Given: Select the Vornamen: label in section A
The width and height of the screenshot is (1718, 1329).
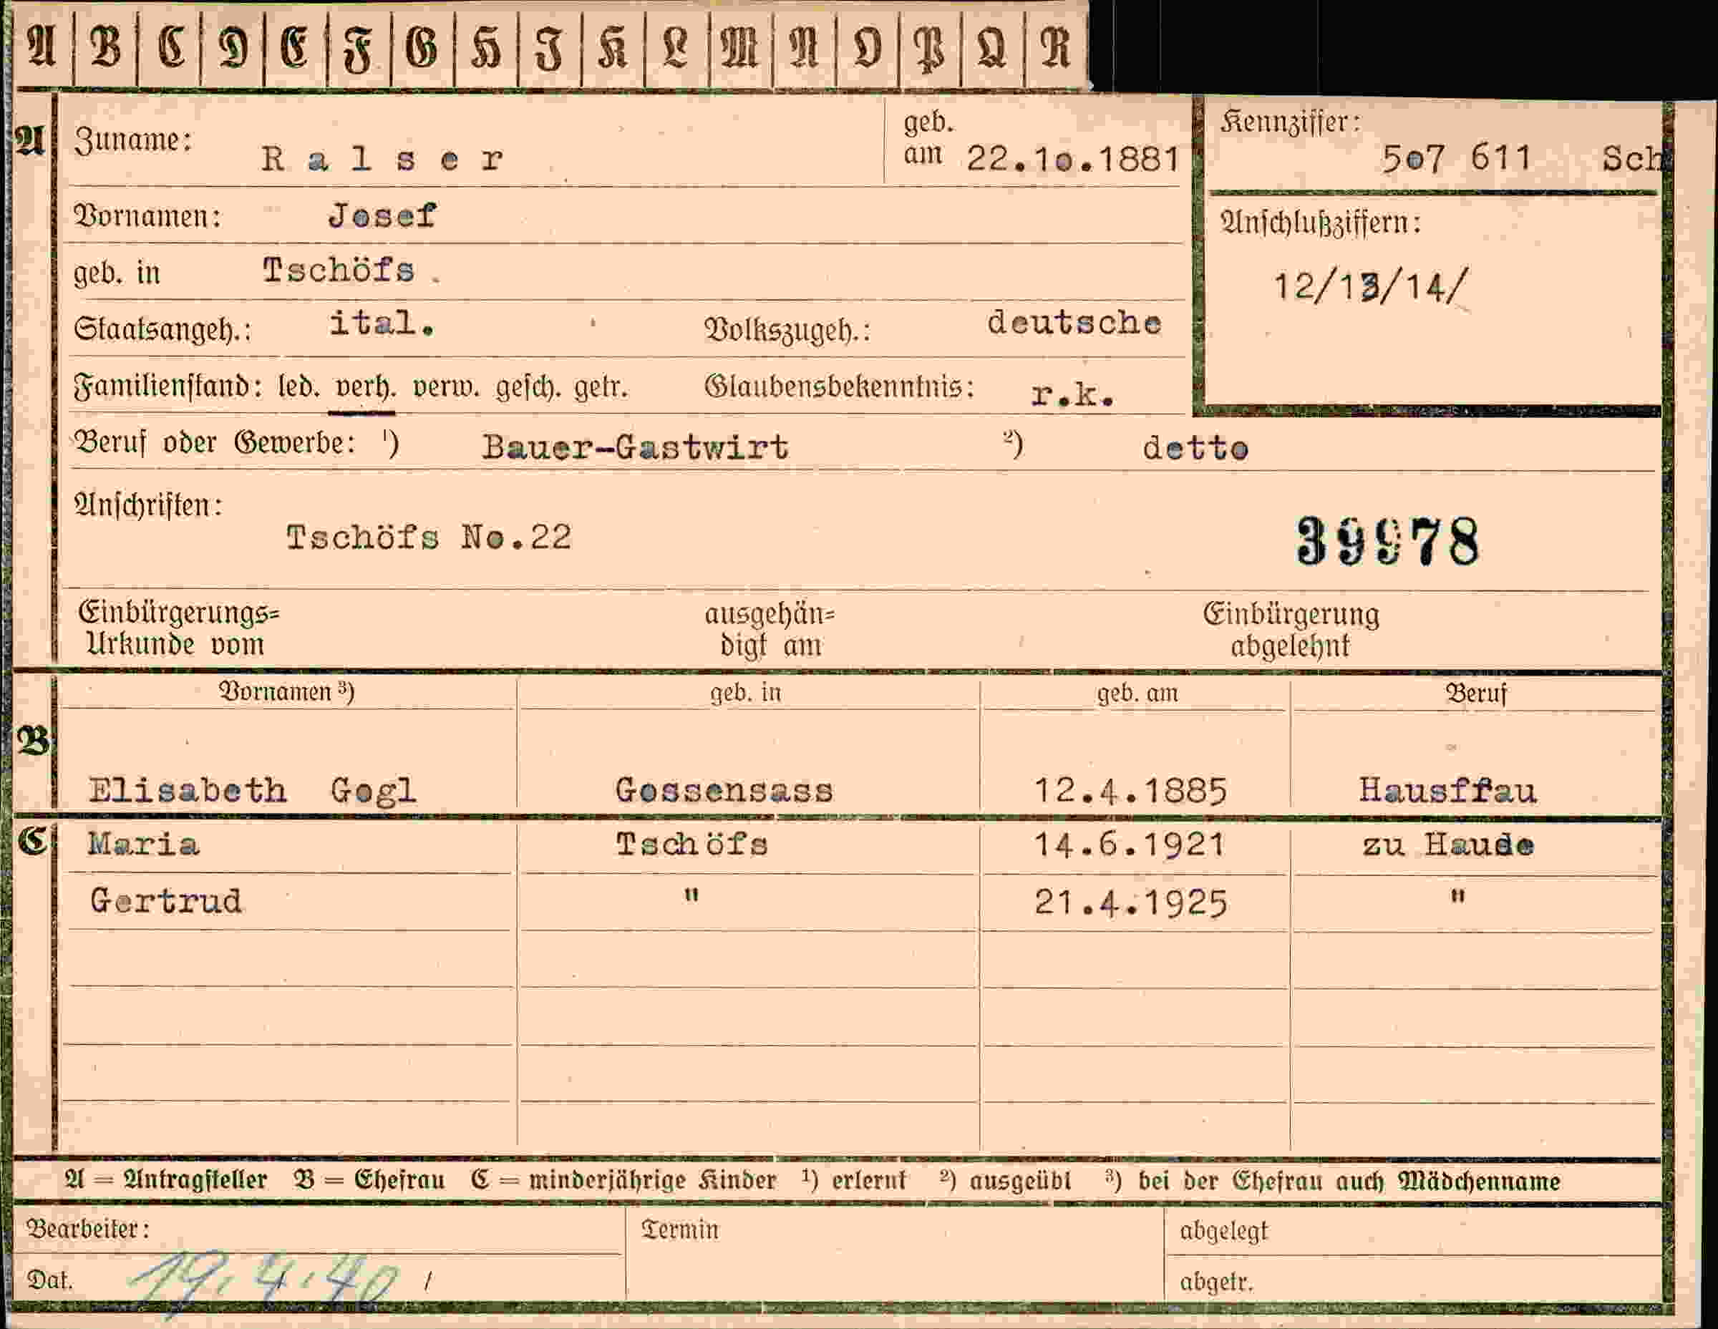Looking at the screenshot, I should (x=147, y=215).
